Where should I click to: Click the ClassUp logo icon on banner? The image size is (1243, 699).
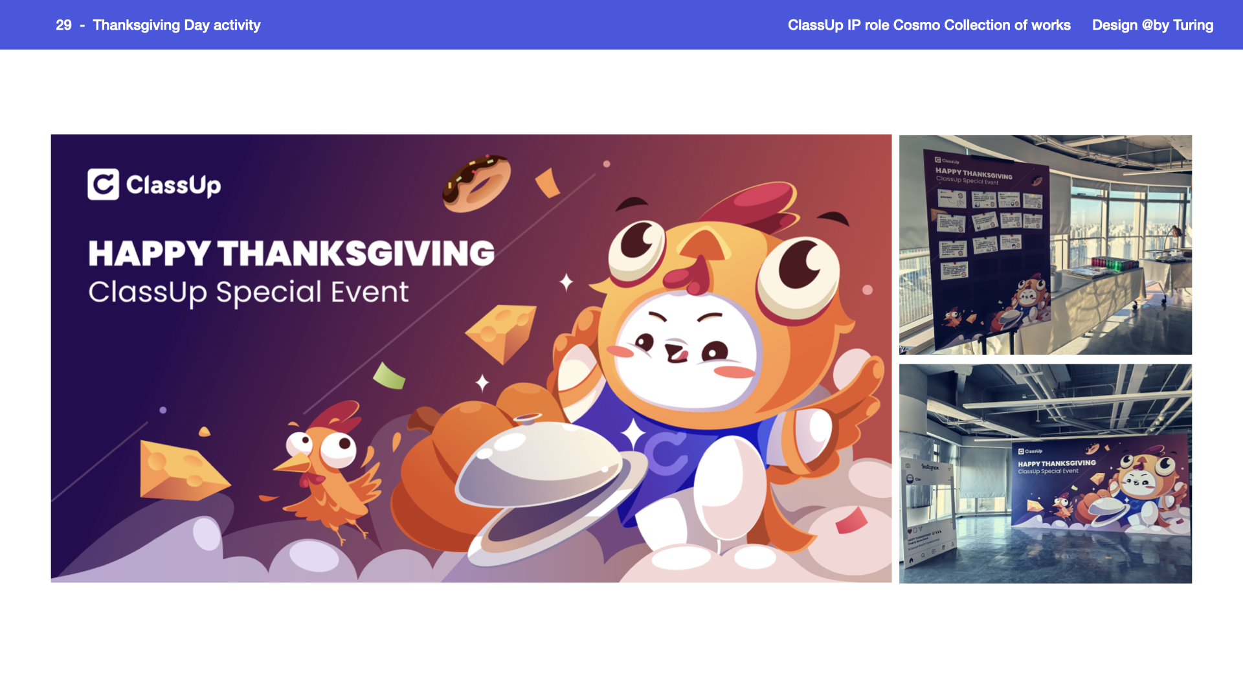tap(104, 184)
